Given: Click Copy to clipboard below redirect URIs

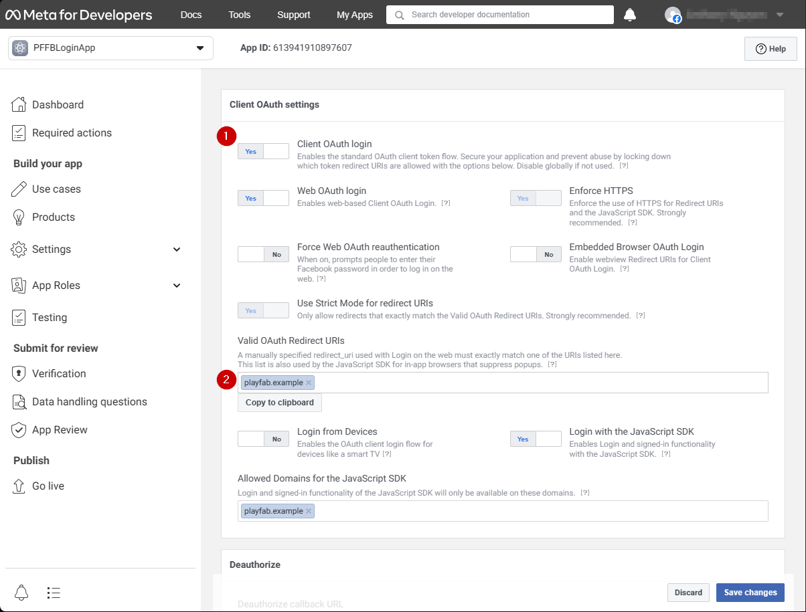Looking at the screenshot, I should pos(279,402).
